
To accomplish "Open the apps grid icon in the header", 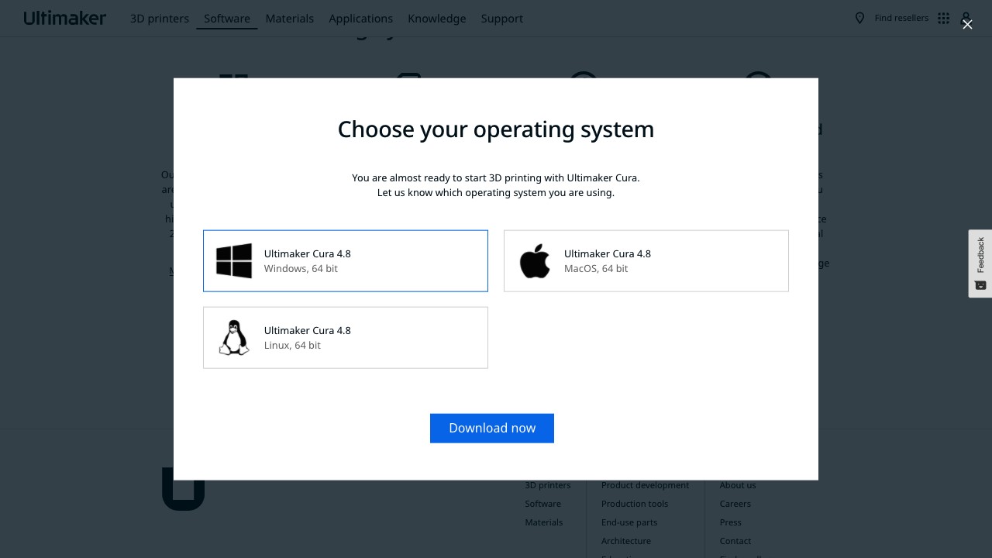I will (x=943, y=18).
